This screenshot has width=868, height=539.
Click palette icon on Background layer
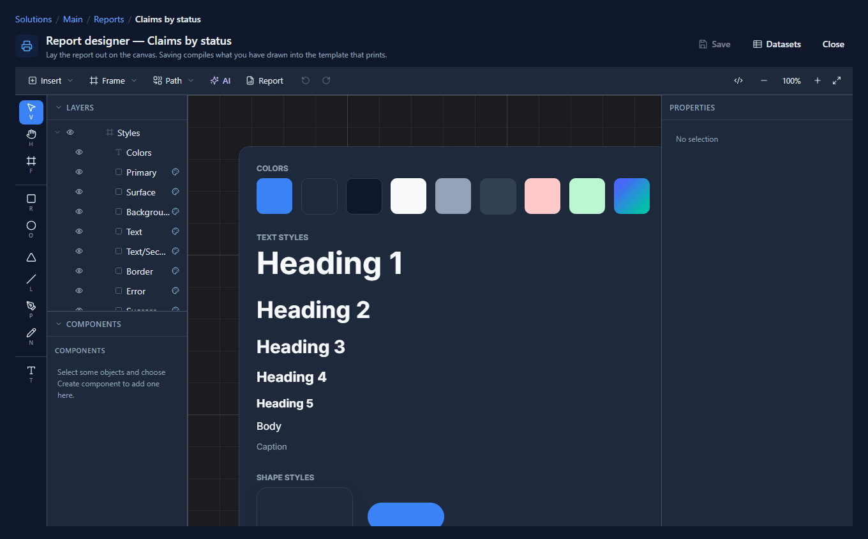pos(176,212)
